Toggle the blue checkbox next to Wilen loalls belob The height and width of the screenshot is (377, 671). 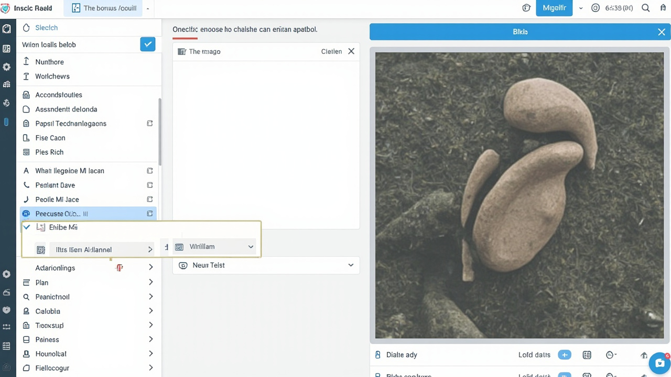click(x=148, y=45)
